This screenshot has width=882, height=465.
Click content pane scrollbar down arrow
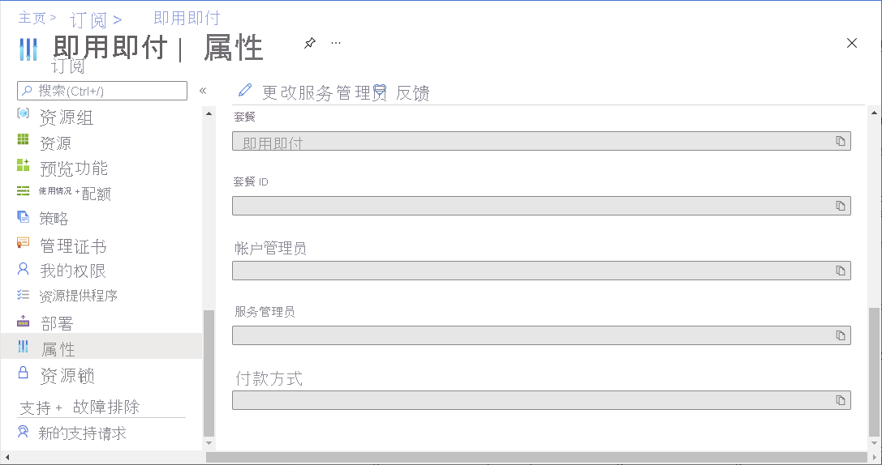point(874,443)
